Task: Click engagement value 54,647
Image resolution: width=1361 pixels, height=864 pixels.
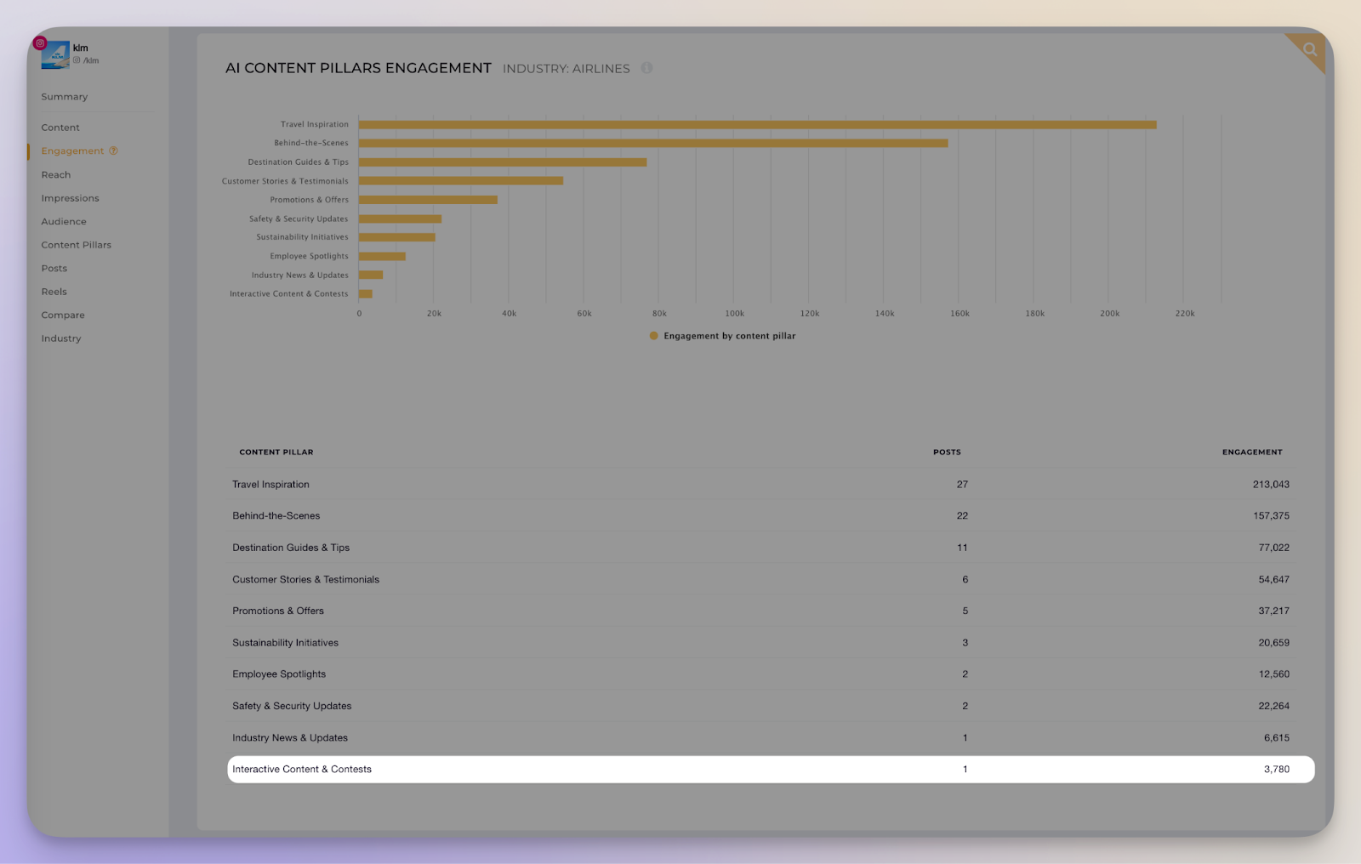Action: pyautogui.click(x=1274, y=580)
